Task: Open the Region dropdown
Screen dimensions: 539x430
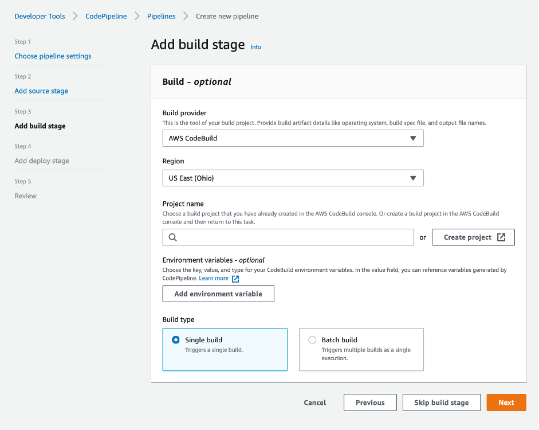Action: pyautogui.click(x=293, y=178)
